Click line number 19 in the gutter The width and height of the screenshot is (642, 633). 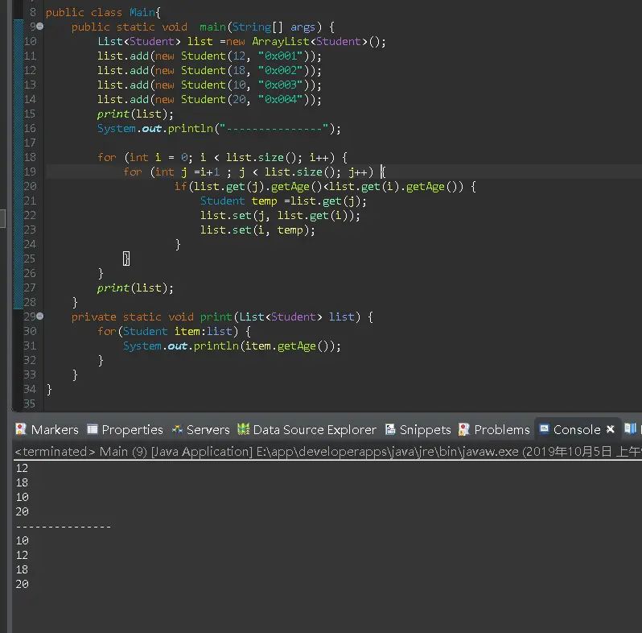(x=30, y=172)
